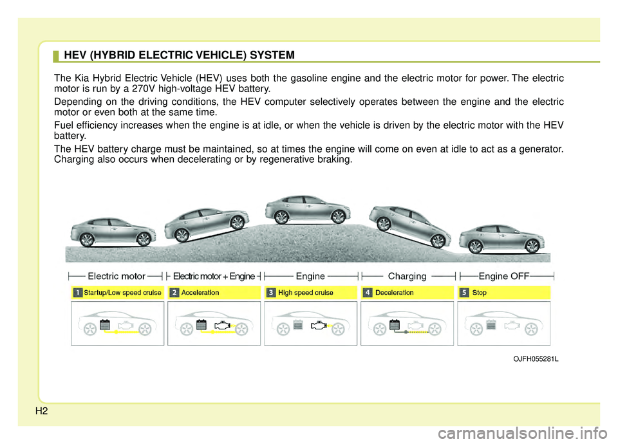Click the greyed engine icon in Startup diagram
This screenshot has width=618, height=444.
[126, 326]
